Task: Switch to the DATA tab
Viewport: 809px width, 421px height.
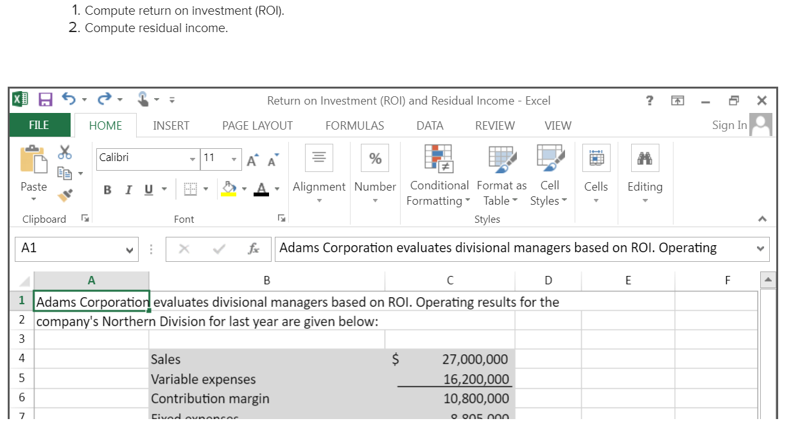Action: tap(430, 126)
